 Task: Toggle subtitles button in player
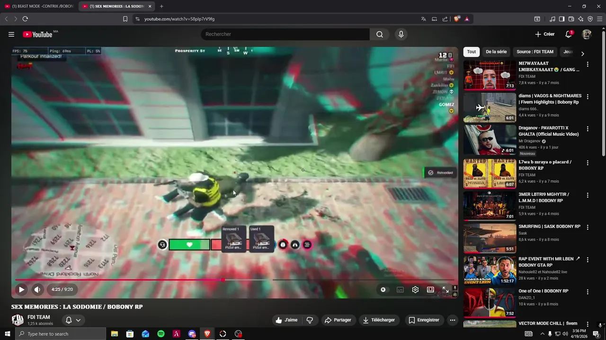[400, 289]
